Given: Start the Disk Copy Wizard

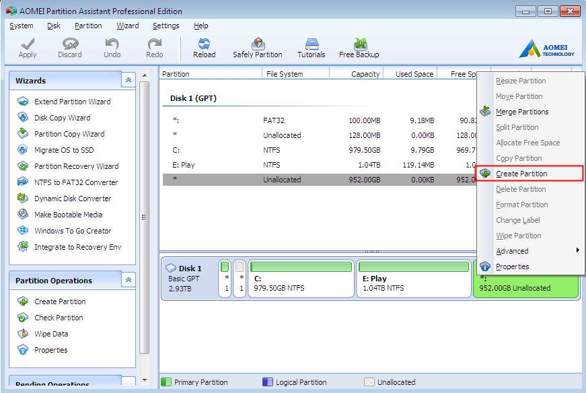Looking at the screenshot, I should click(x=63, y=118).
